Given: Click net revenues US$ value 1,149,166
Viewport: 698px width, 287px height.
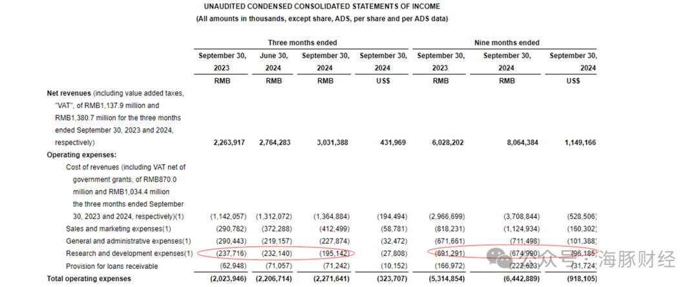Looking at the screenshot, I should 578,143.
